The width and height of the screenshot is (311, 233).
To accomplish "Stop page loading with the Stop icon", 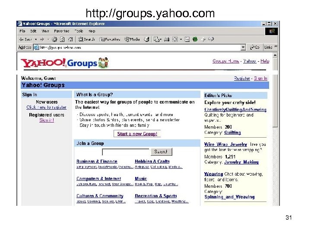I will pos(54,39).
